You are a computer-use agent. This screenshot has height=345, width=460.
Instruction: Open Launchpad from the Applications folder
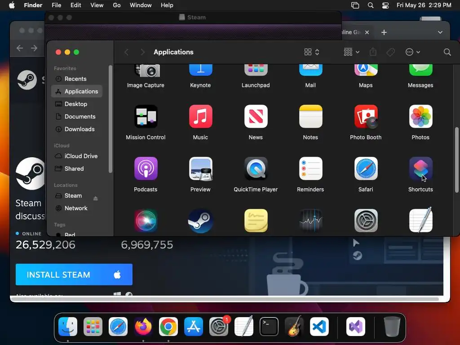tap(256, 71)
